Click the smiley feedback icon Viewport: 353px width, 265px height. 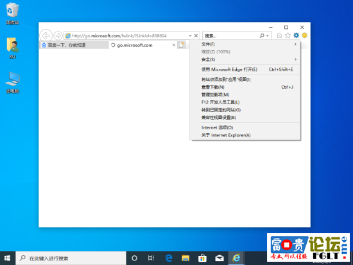point(305,35)
